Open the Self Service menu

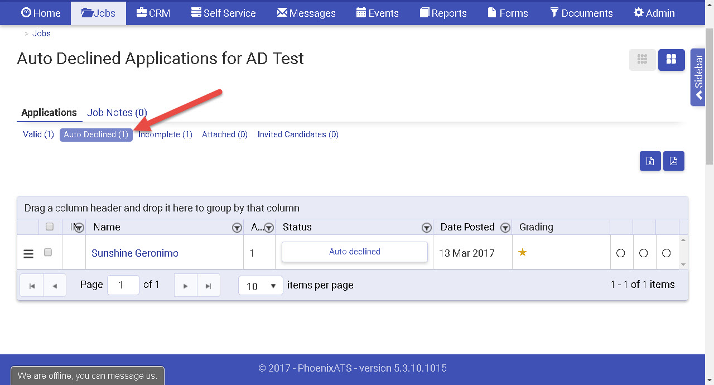(x=223, y=13)
